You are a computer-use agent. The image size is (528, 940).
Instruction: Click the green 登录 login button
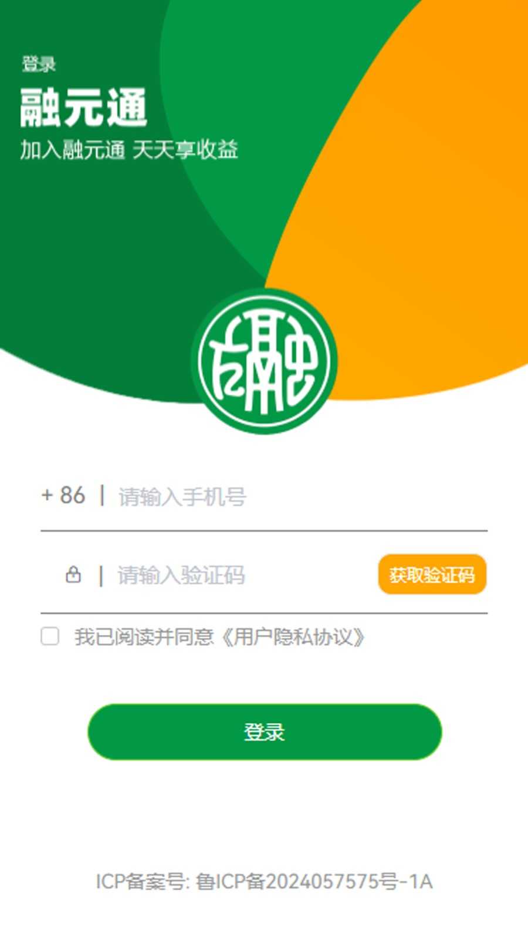[x=265, y=732]
